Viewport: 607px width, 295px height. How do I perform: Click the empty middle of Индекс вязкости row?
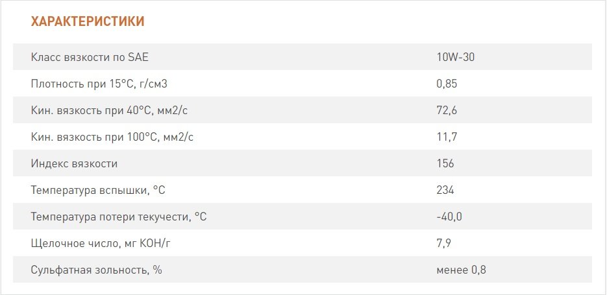(277, 163)
